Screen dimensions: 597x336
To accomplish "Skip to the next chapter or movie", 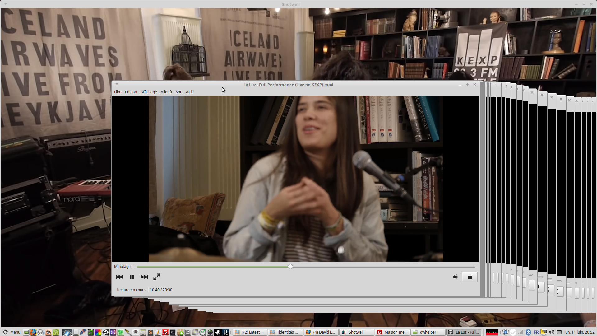I will [144, 277].
